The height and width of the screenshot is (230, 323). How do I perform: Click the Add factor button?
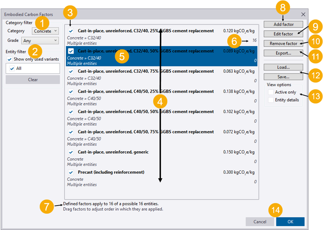(x=283, y=24)
